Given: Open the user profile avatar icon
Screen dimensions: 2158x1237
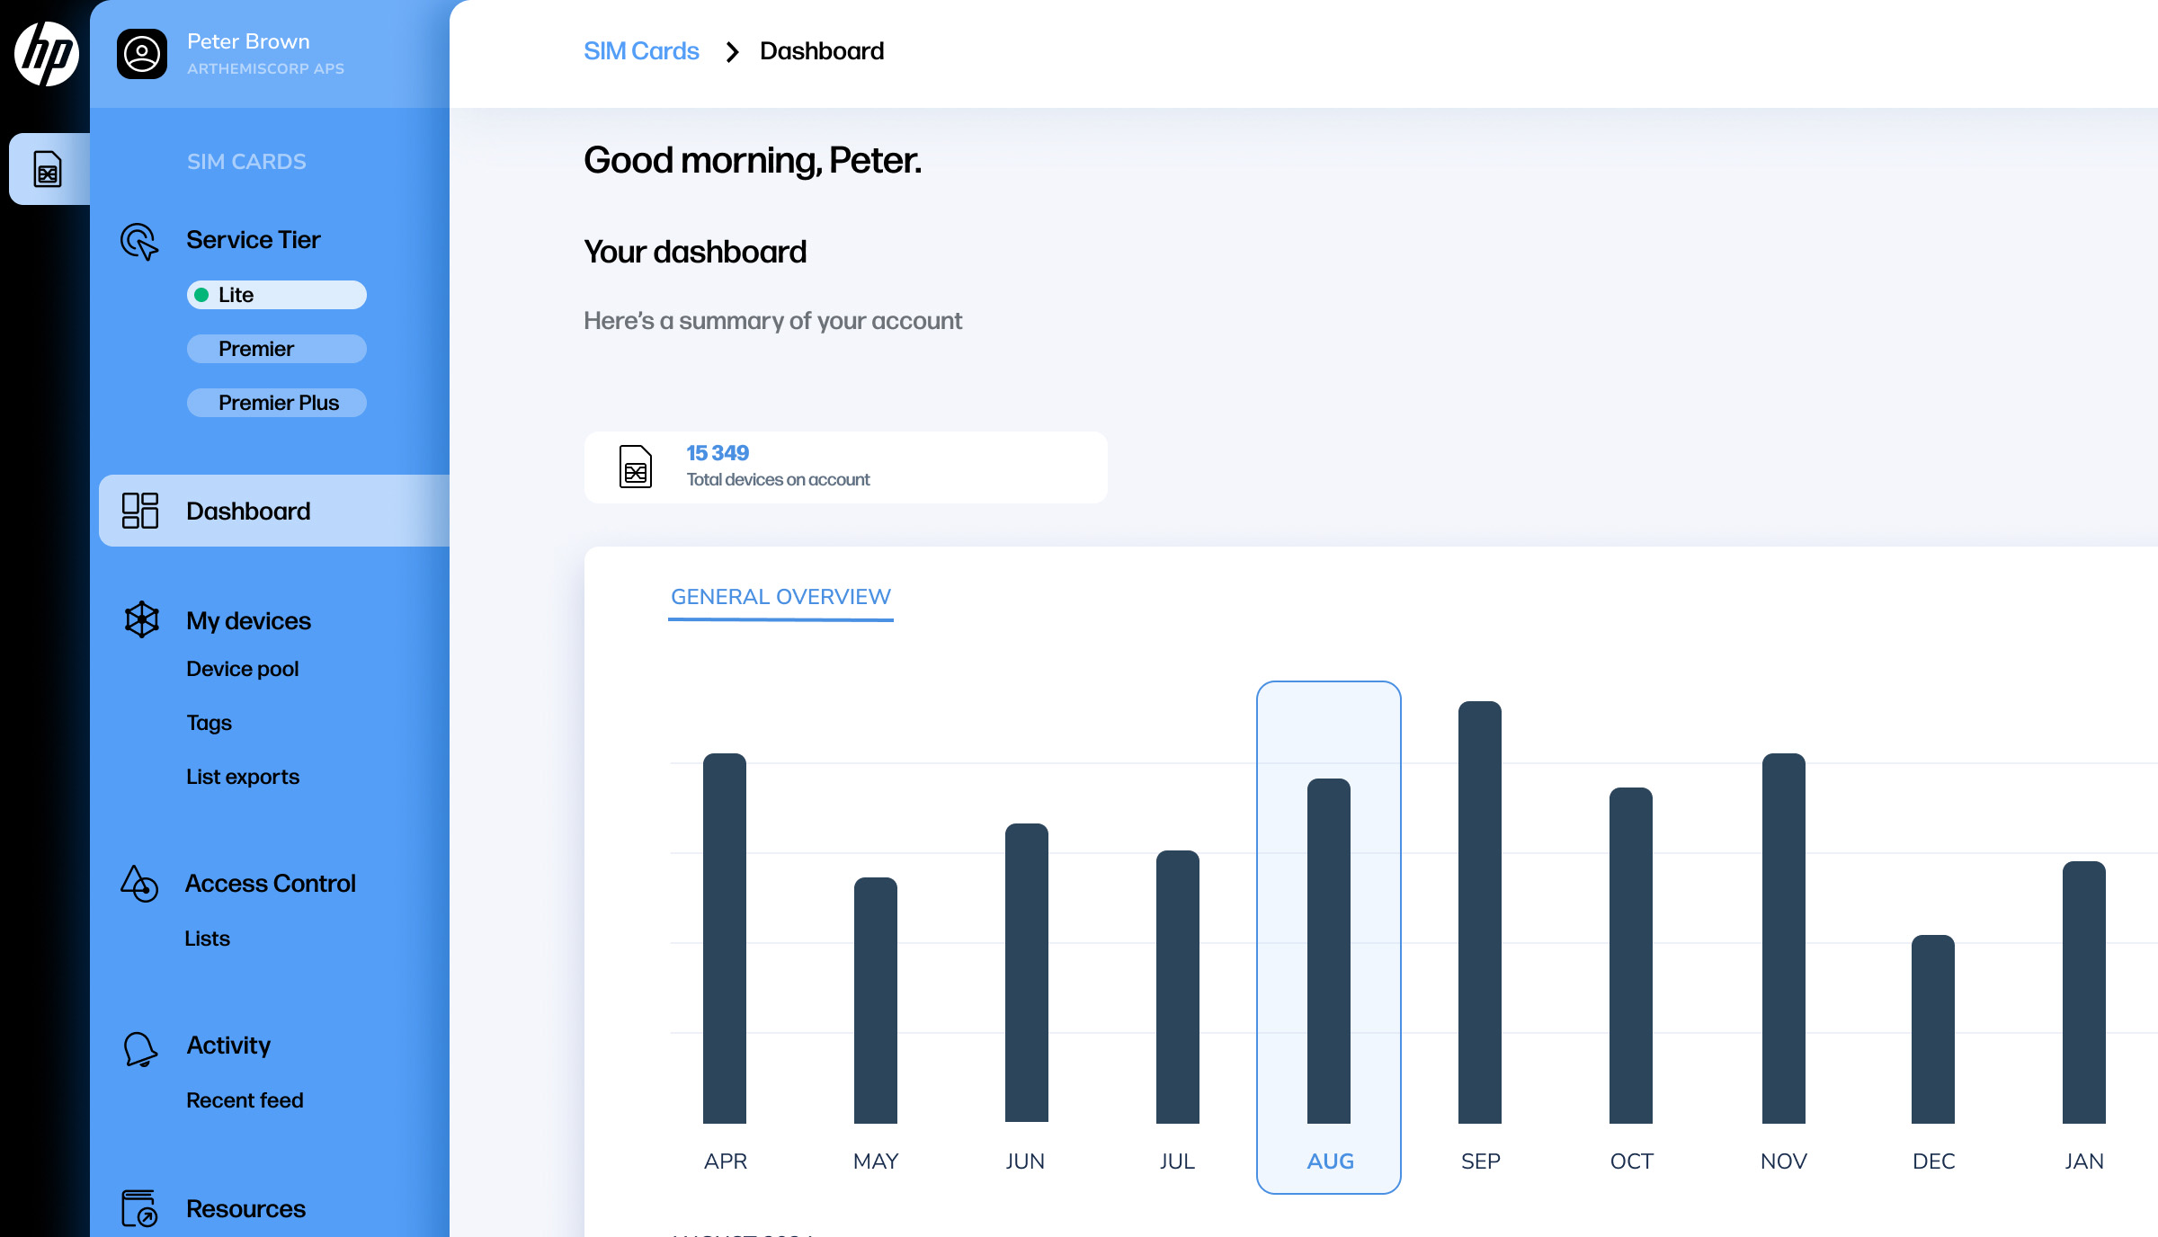Looking at the screenshot, I should point(142,54).
